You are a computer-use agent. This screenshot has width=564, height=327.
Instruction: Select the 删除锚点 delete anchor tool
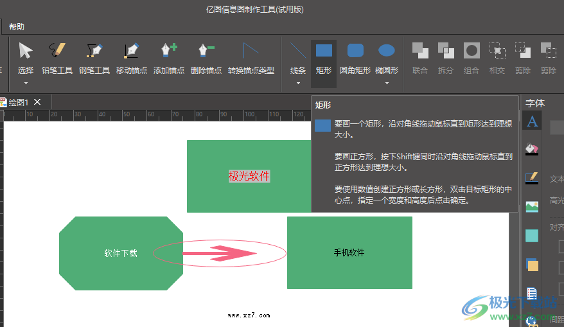206,58
